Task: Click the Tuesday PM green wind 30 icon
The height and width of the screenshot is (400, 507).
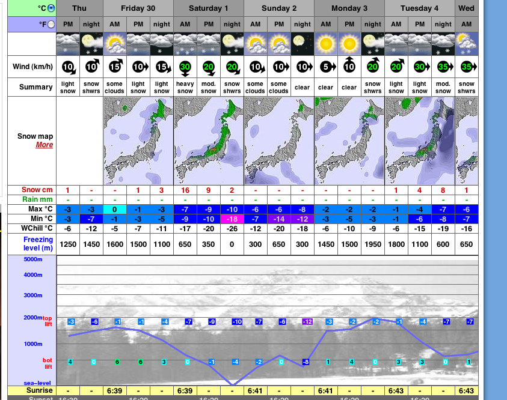Action: (x=421, y=67)
